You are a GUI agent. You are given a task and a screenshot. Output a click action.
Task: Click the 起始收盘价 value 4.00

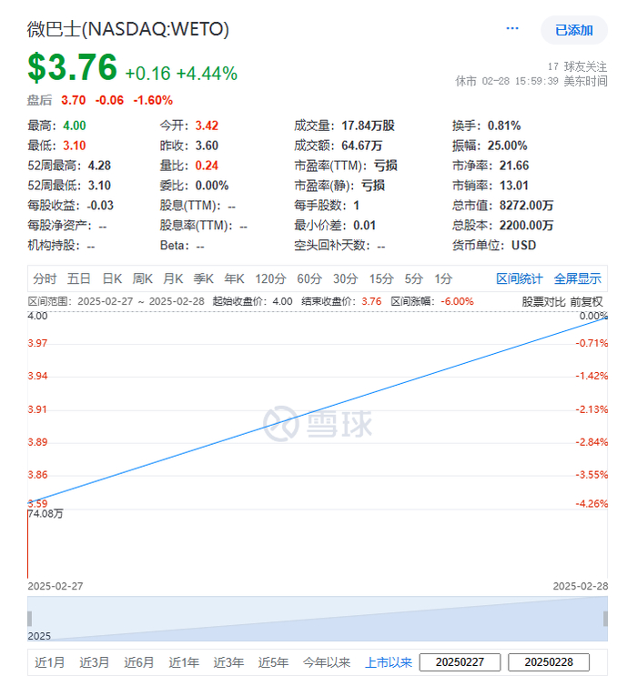[282, 301]
